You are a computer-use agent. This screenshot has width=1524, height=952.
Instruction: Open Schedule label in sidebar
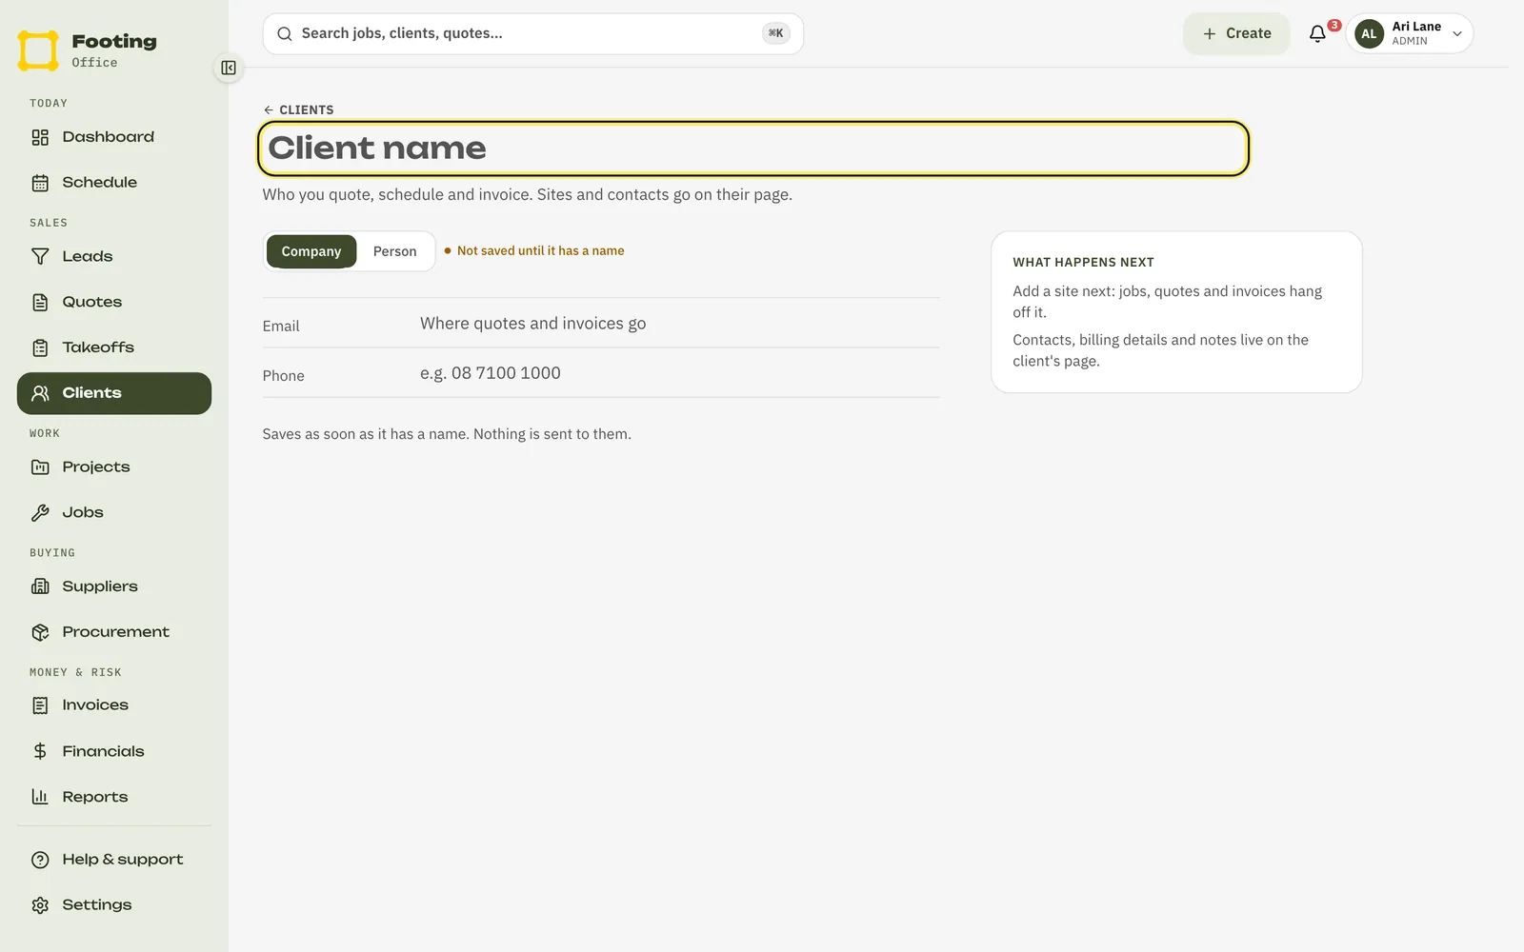tap(100, 183)
